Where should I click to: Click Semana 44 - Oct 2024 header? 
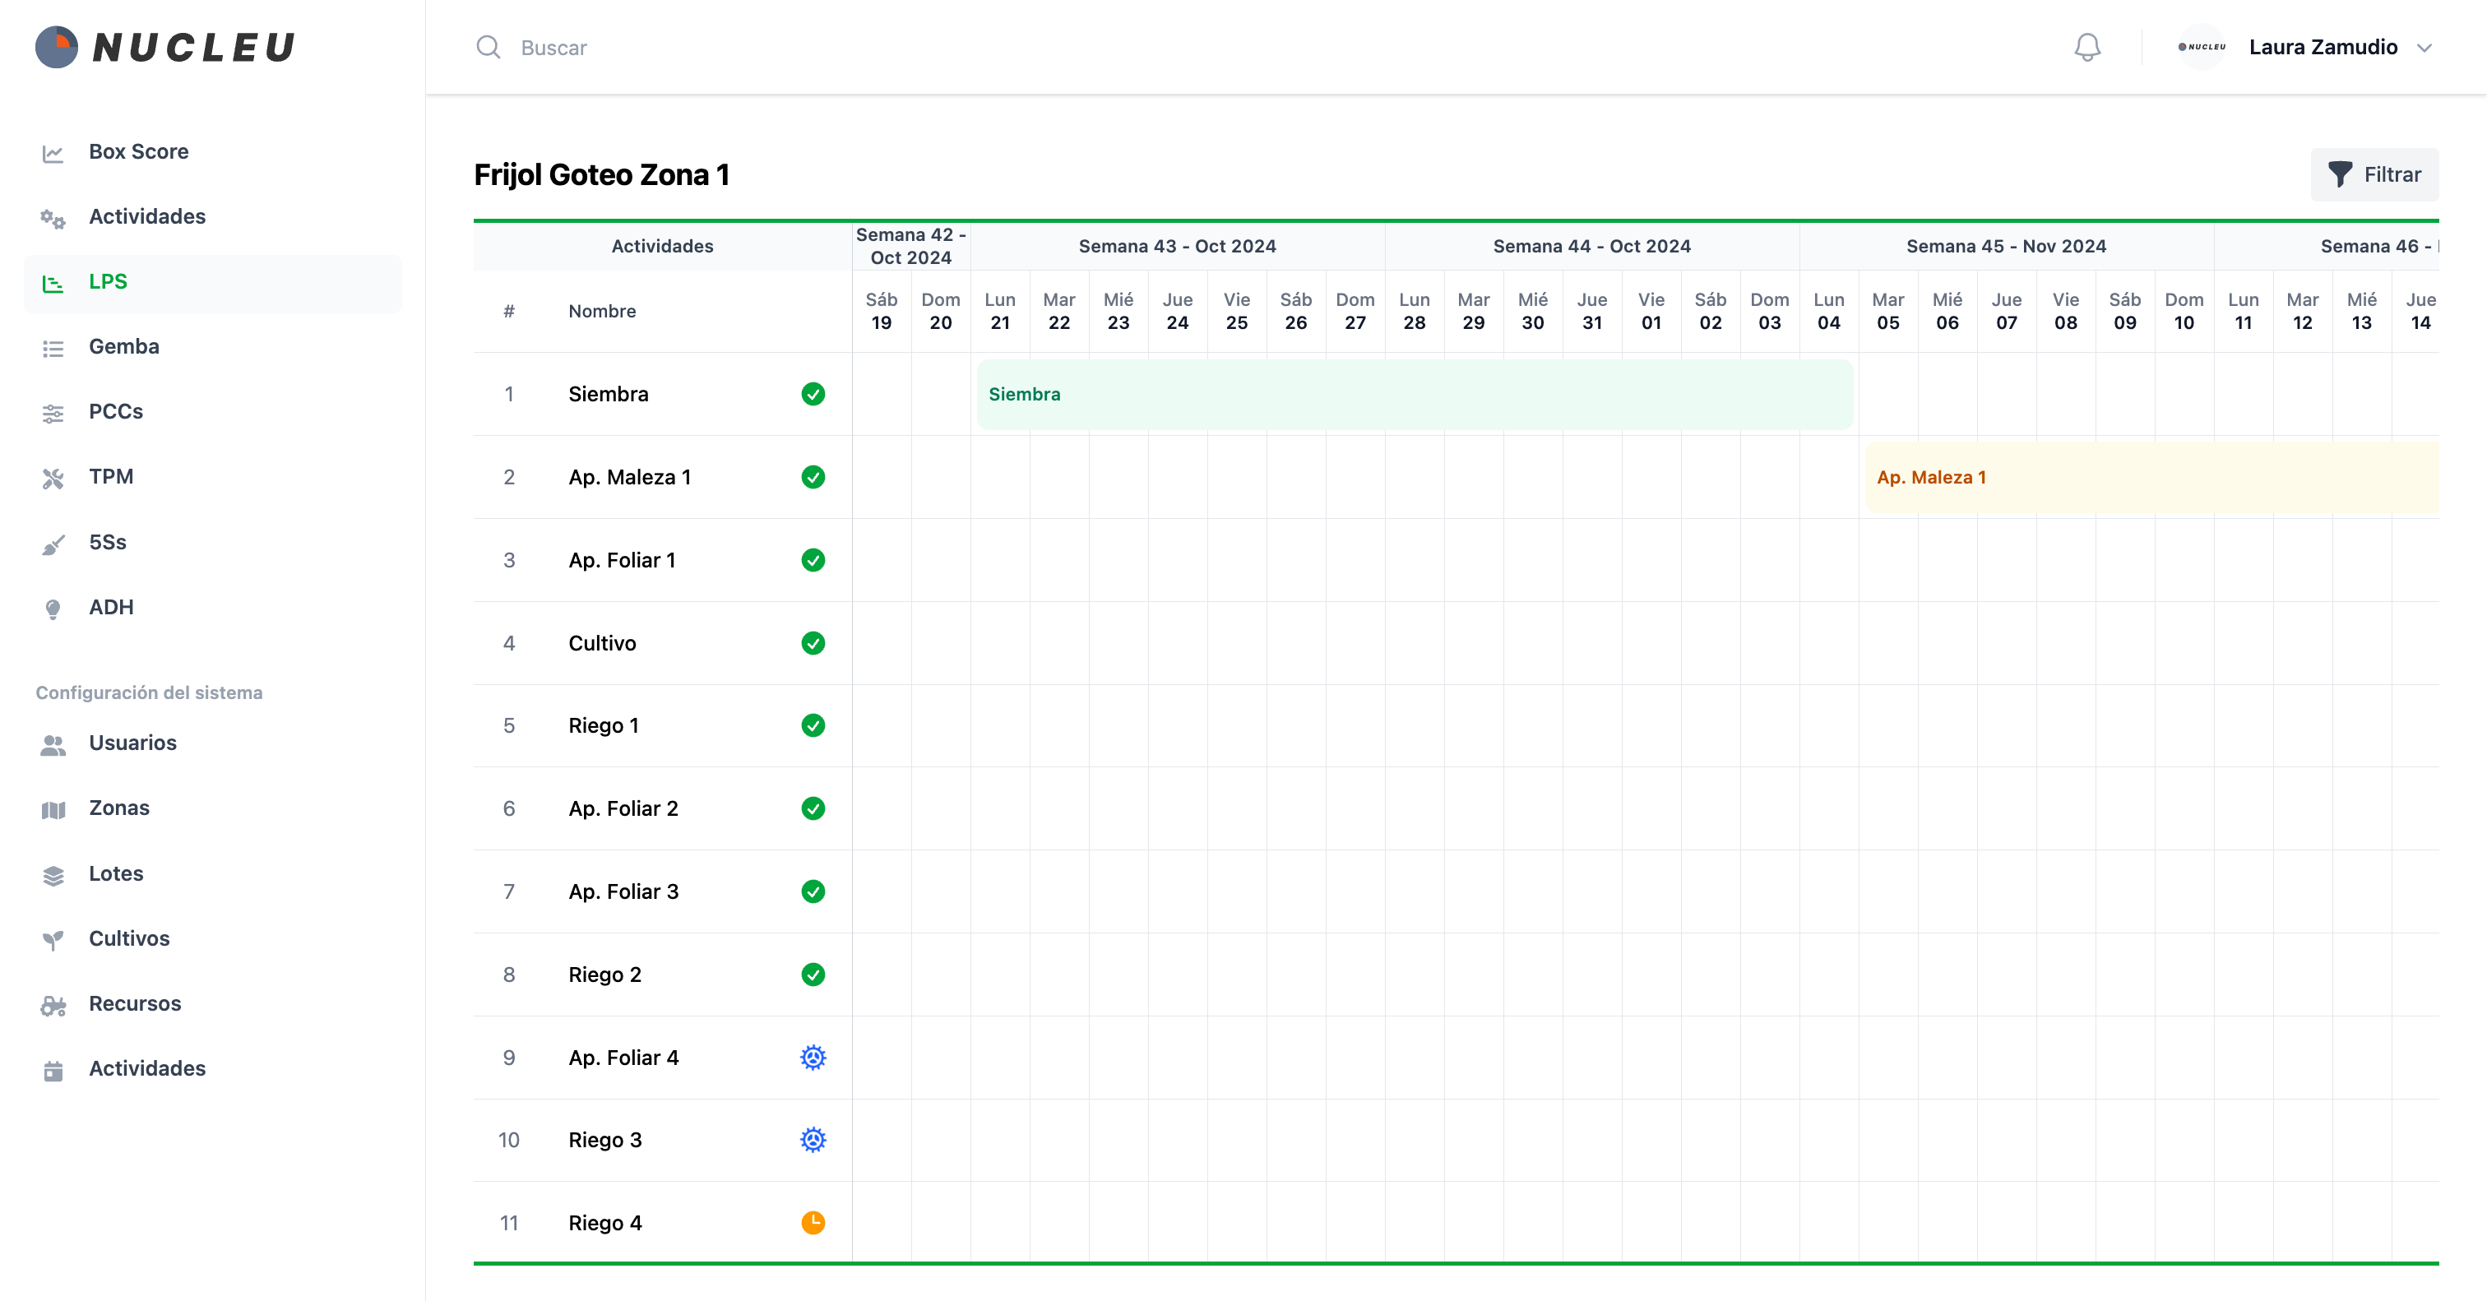coord(1591,246)
